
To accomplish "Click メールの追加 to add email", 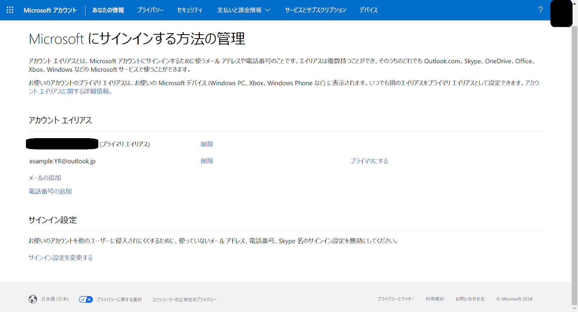I will (45, 178).
